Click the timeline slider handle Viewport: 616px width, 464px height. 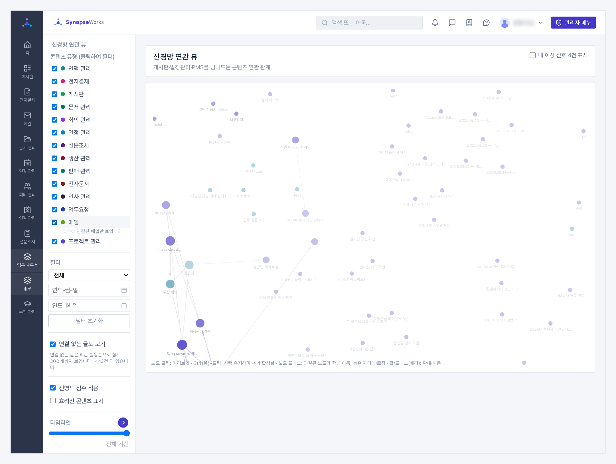point(127,433)
